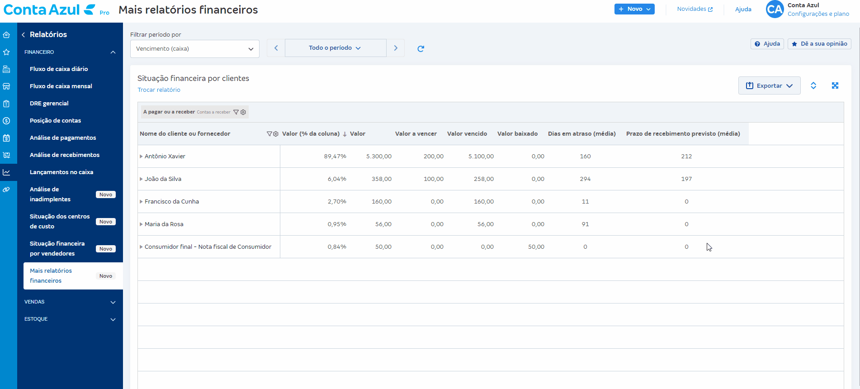Open favorites star icon in left rail
Screen dimensions: 860x389
coord(6,52)
